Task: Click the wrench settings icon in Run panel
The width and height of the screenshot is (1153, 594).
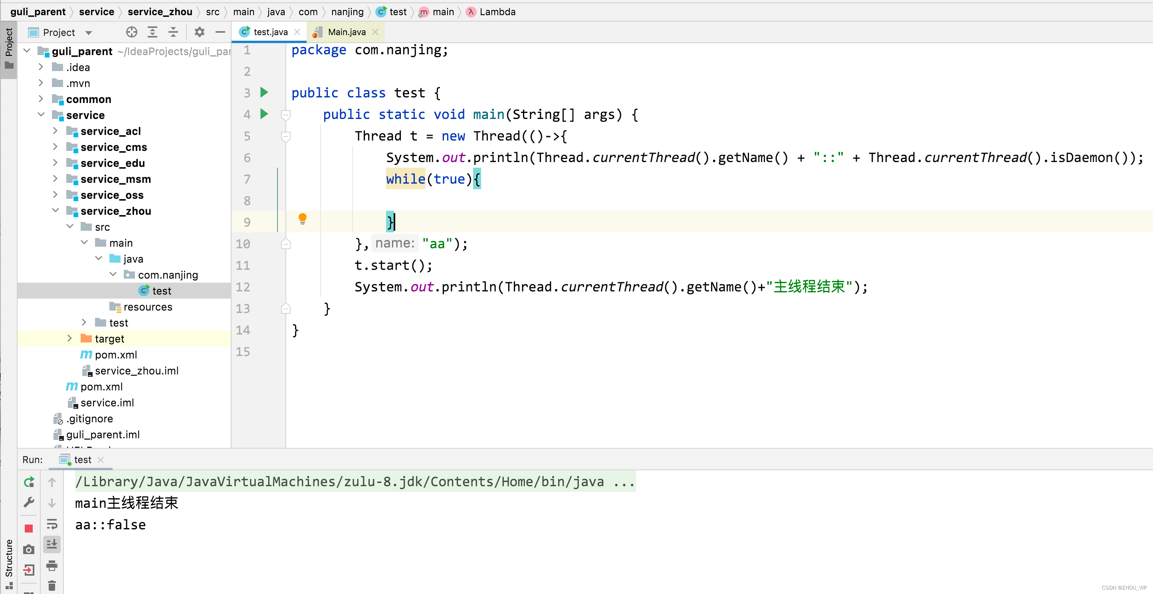Action: 29,502
